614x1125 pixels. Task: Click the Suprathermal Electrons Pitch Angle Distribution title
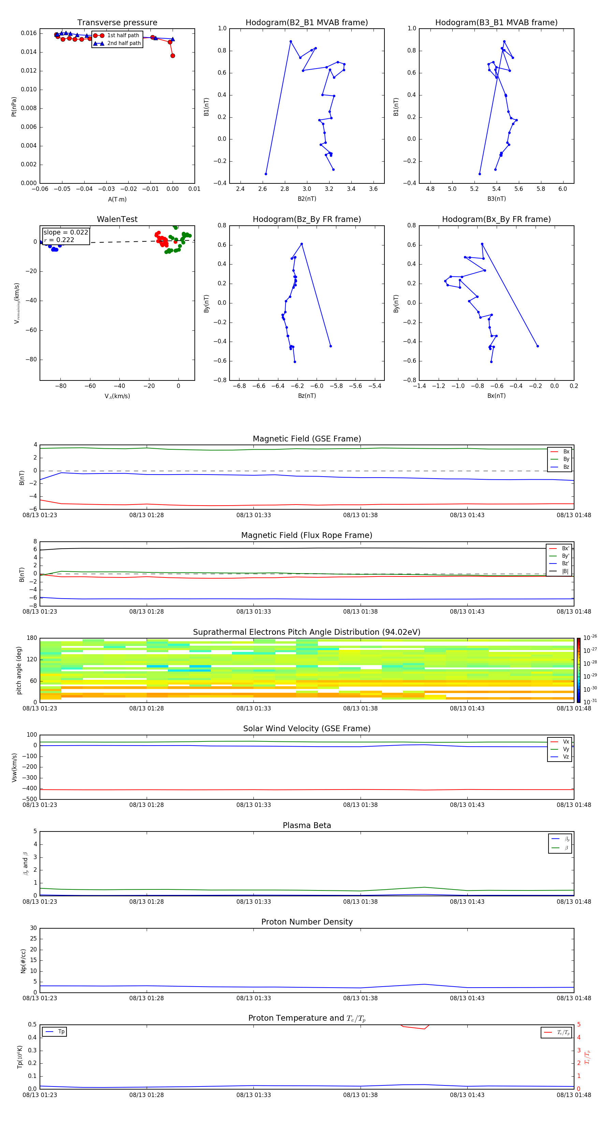tap(307, 632)
